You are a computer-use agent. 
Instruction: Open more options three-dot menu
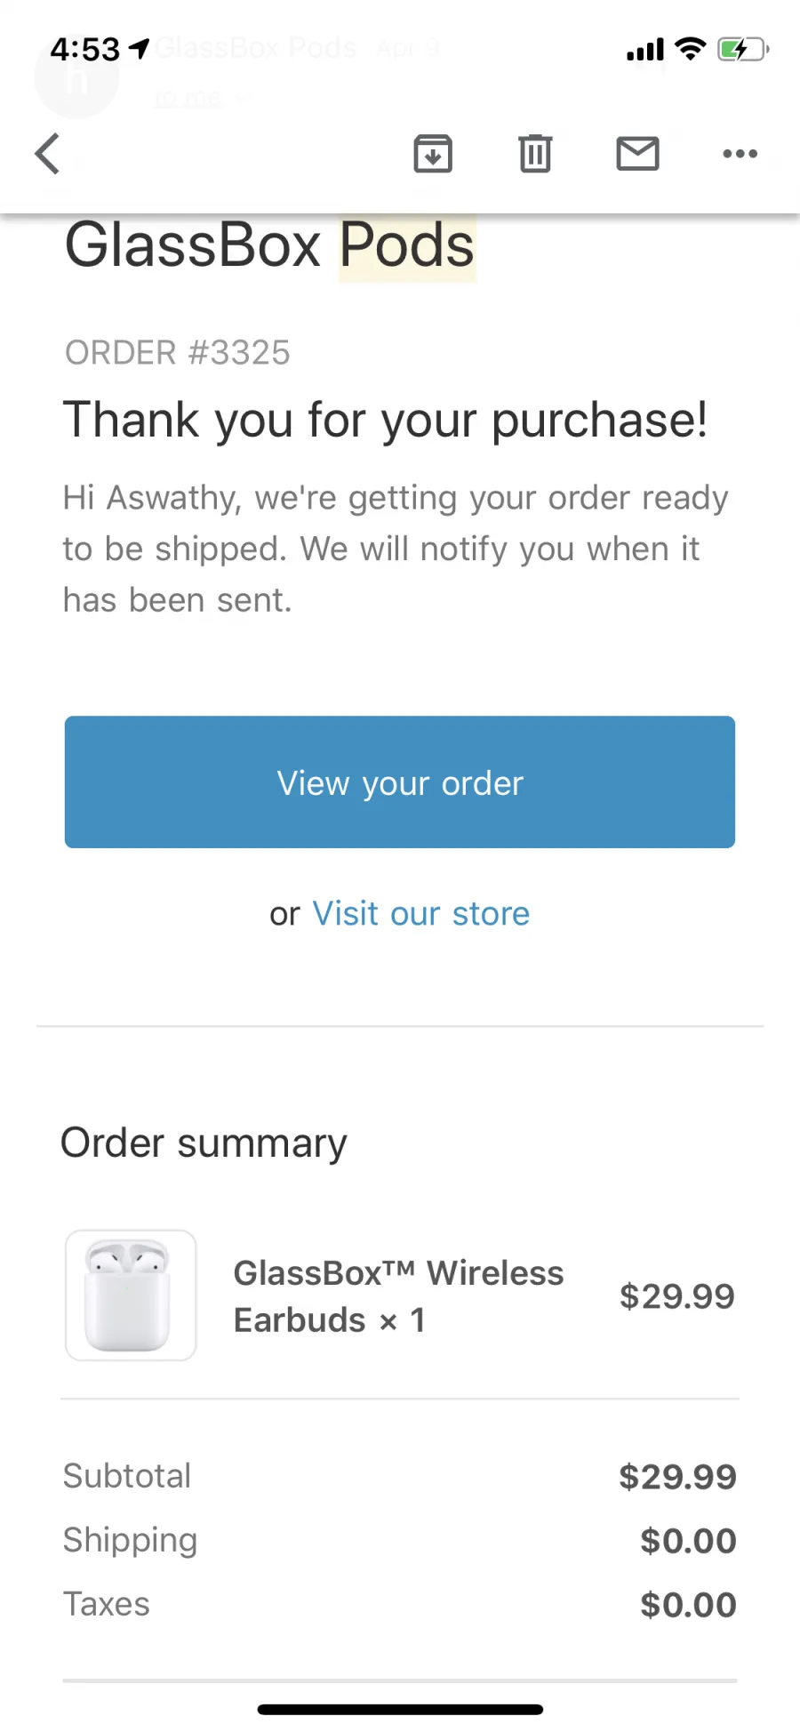(x=740, y=154)
